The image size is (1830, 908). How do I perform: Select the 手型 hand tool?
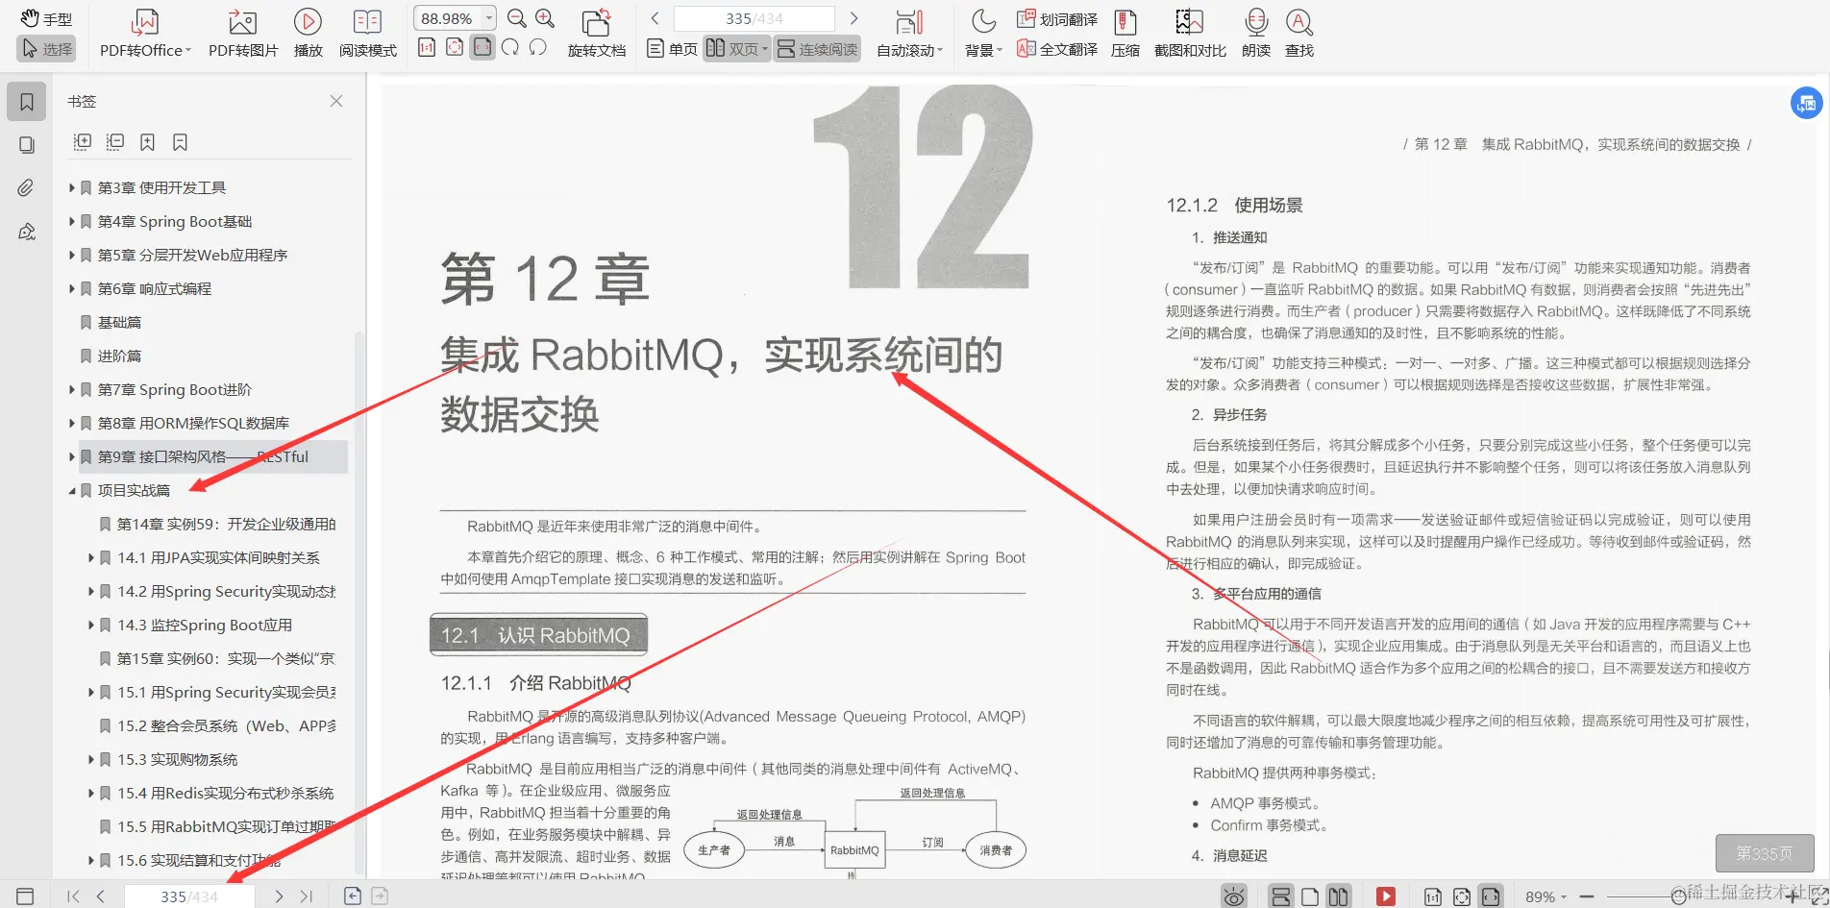coord(45,17)
